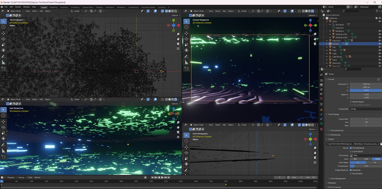The height and width of the screenshot is (189, 382).
Task: Switch to Geometry Nodes workspace tab
Action: (148, 7)
